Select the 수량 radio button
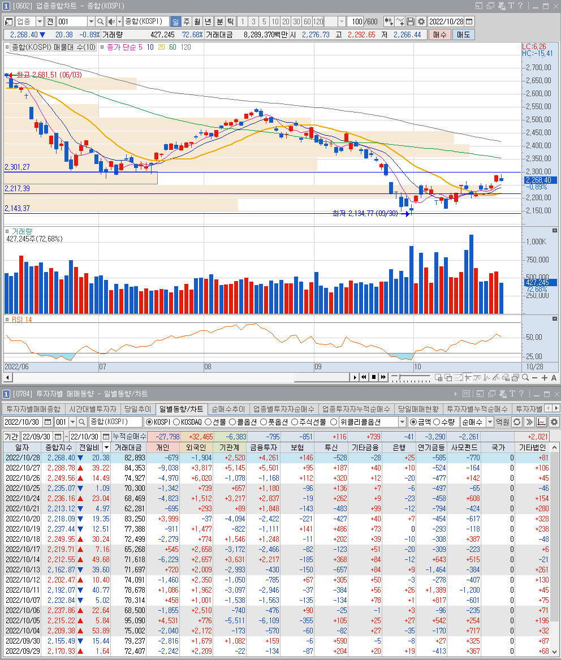The height and width of the screenshot is (660, 561). (437, 422)
